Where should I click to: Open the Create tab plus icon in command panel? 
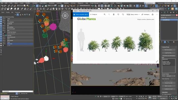click(162, 12)
